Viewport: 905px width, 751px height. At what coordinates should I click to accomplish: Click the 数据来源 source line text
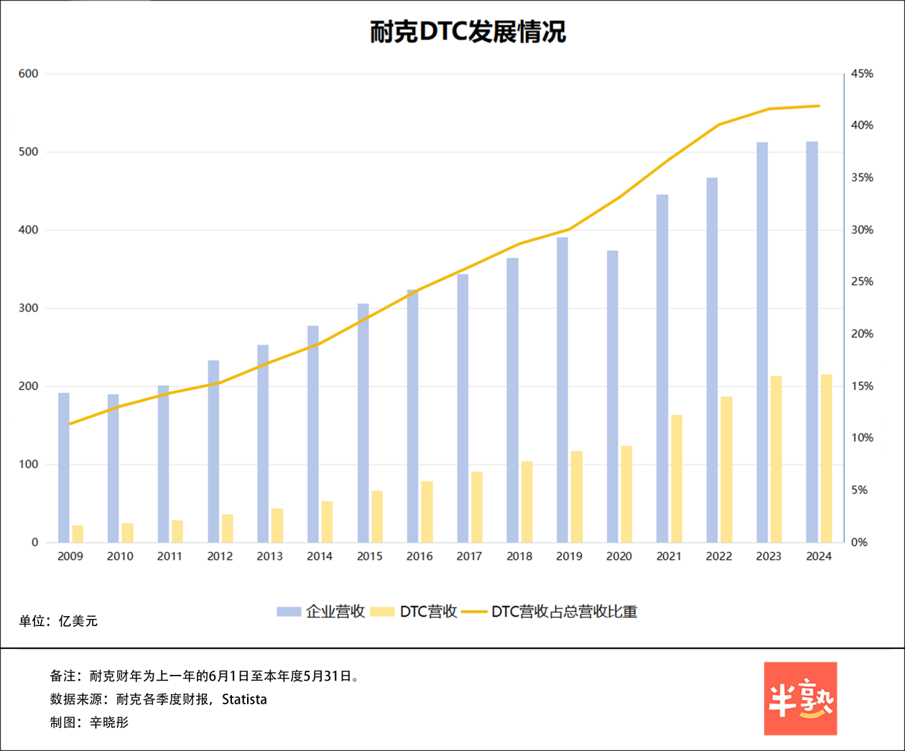(x=158, y=699)
